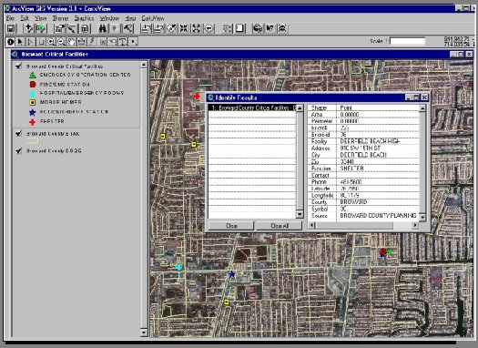Click the Clear All button
The width and height of the screenshot is (478, 348).
(x=280, y=226)
